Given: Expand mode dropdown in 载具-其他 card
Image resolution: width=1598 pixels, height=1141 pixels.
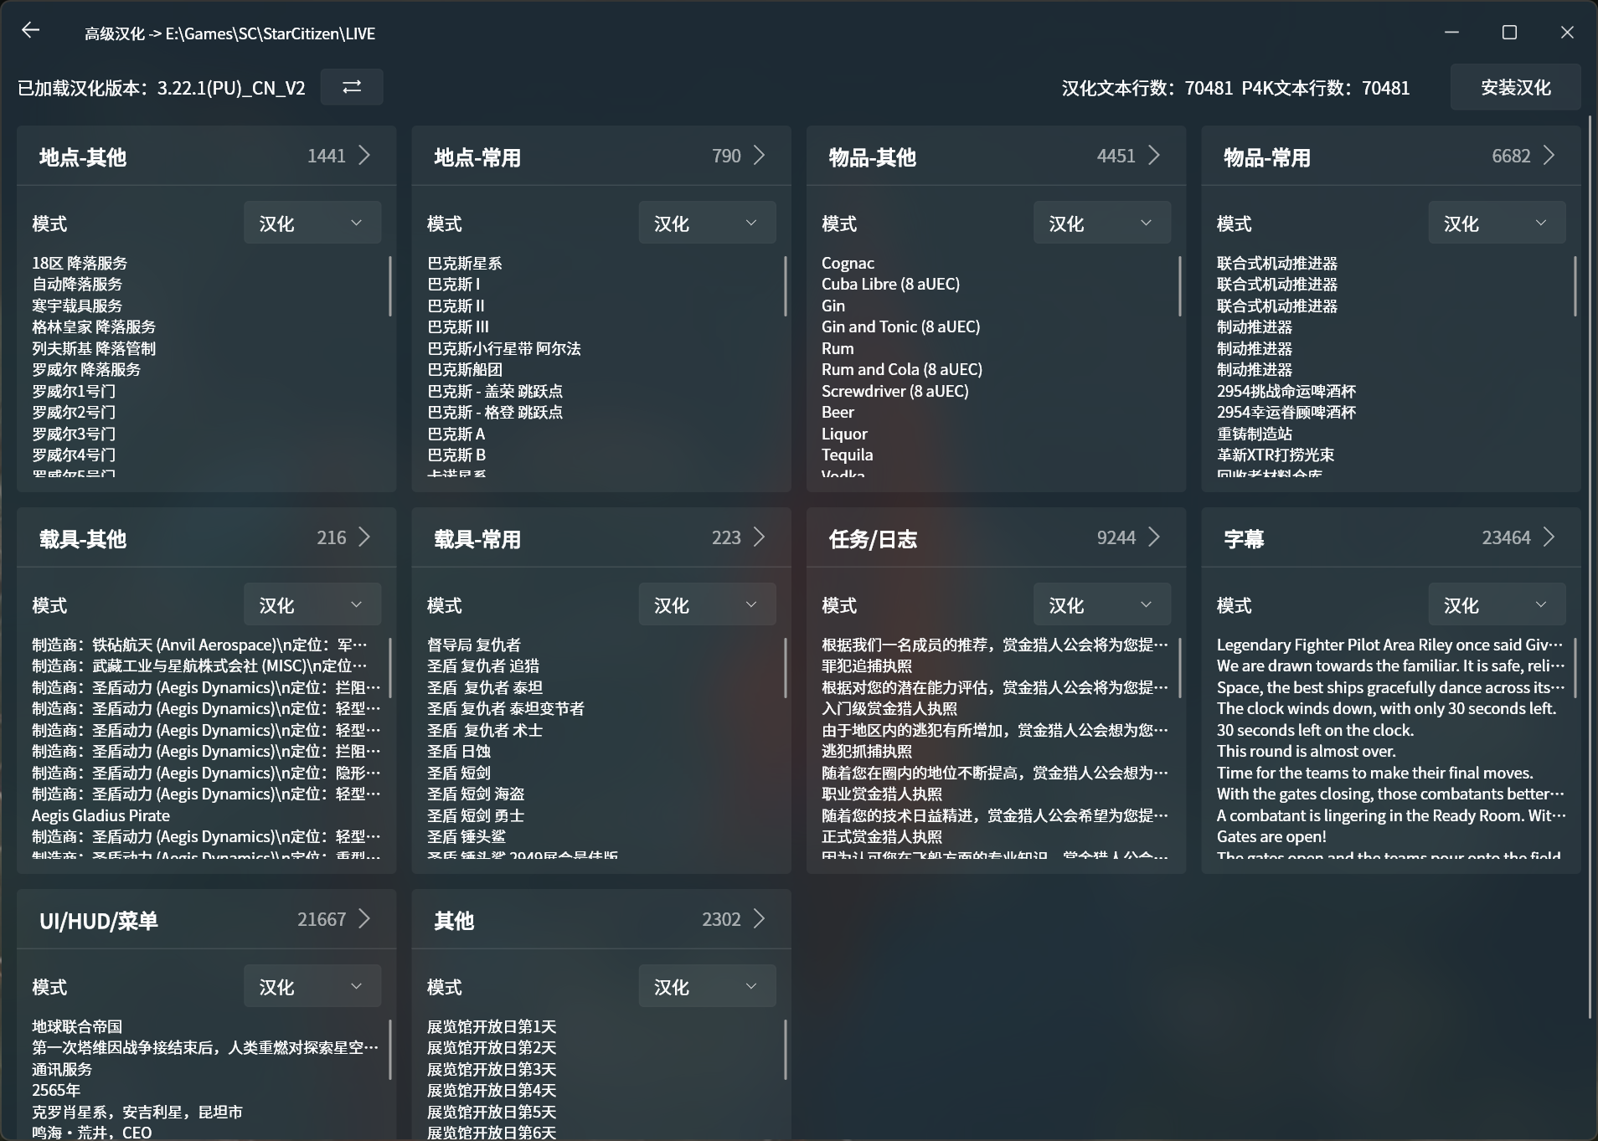Looking at the screenshot, I should 312,604.
